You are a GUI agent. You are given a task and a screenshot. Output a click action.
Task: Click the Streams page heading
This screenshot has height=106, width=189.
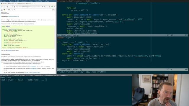(x=5, y=13)
